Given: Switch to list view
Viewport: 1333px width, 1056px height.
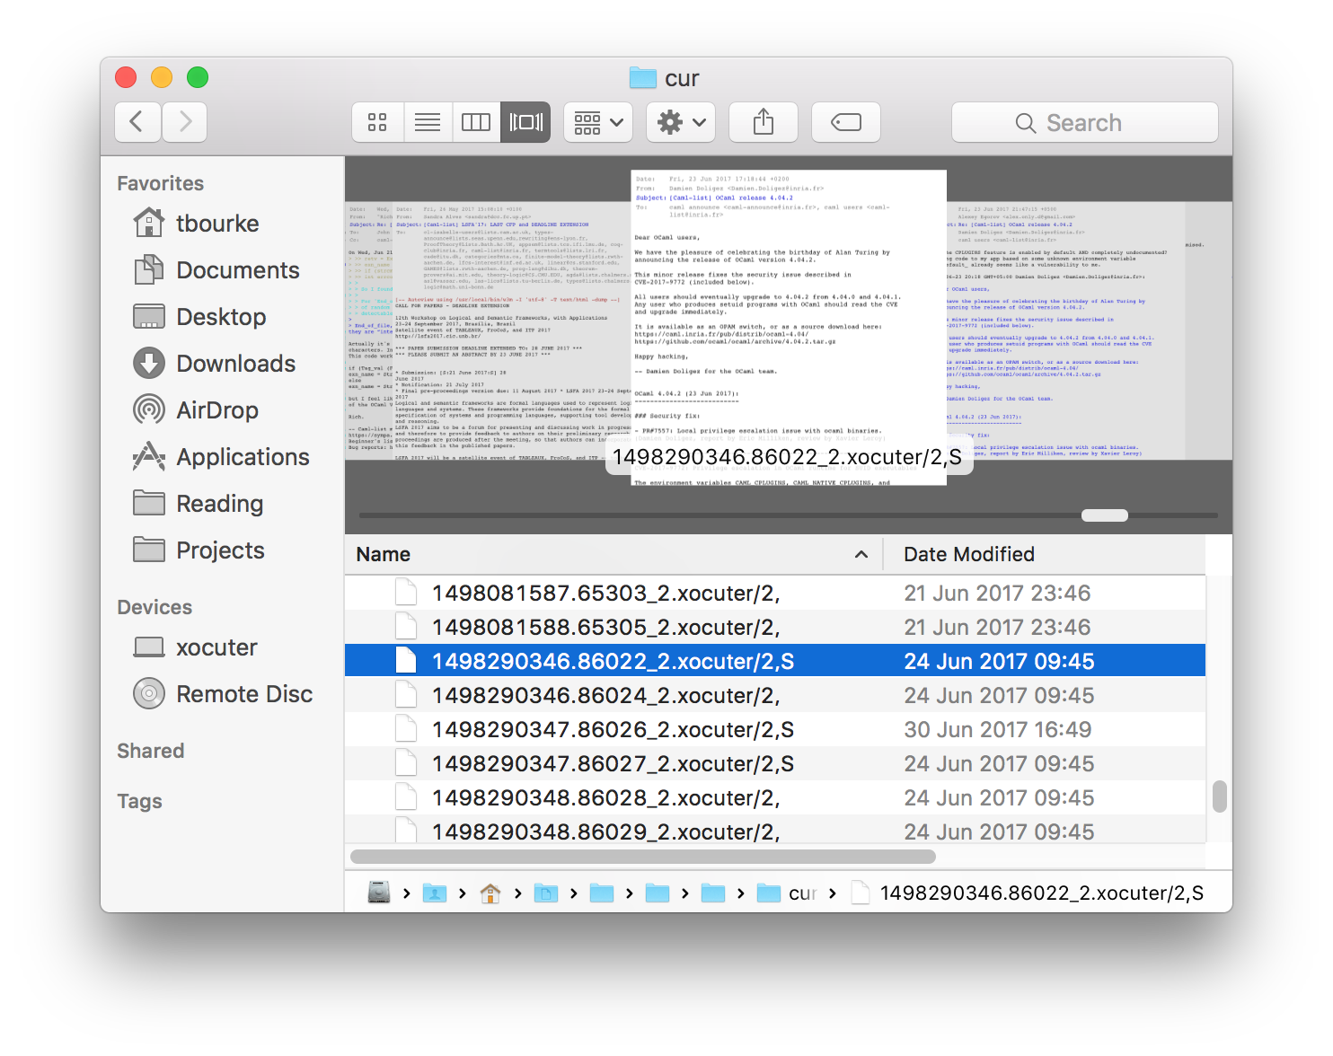Looking at the screenshot, I should point(428,122).
